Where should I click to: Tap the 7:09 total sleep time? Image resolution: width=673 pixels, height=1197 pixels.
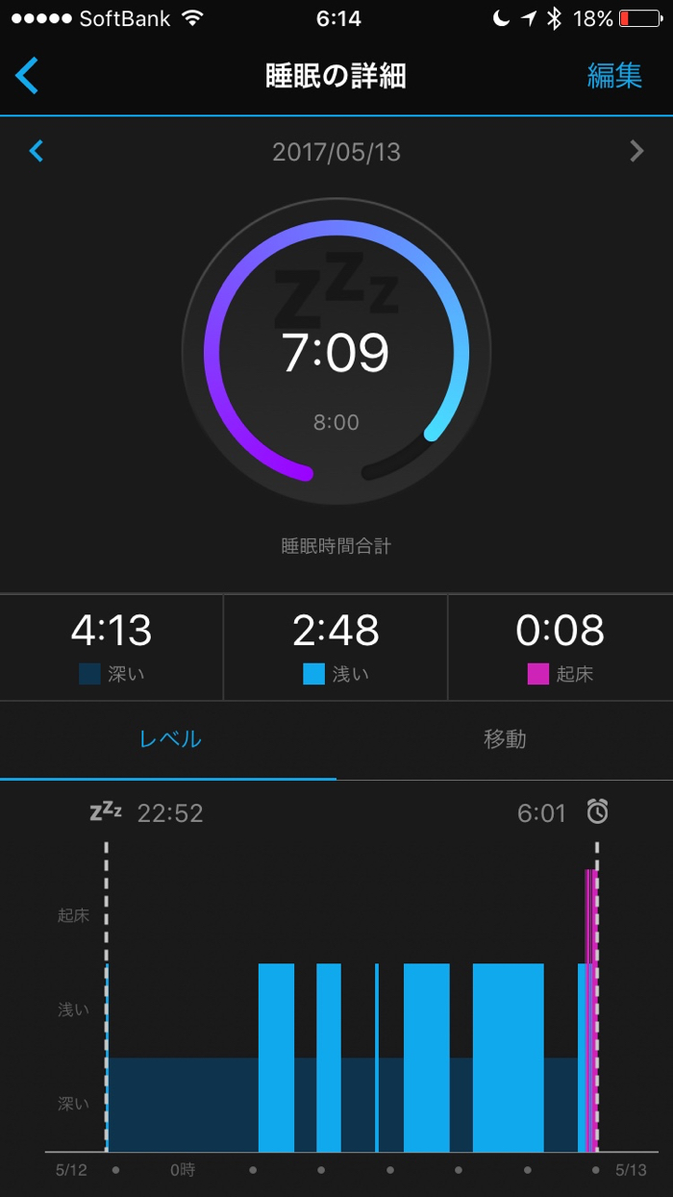336,353
